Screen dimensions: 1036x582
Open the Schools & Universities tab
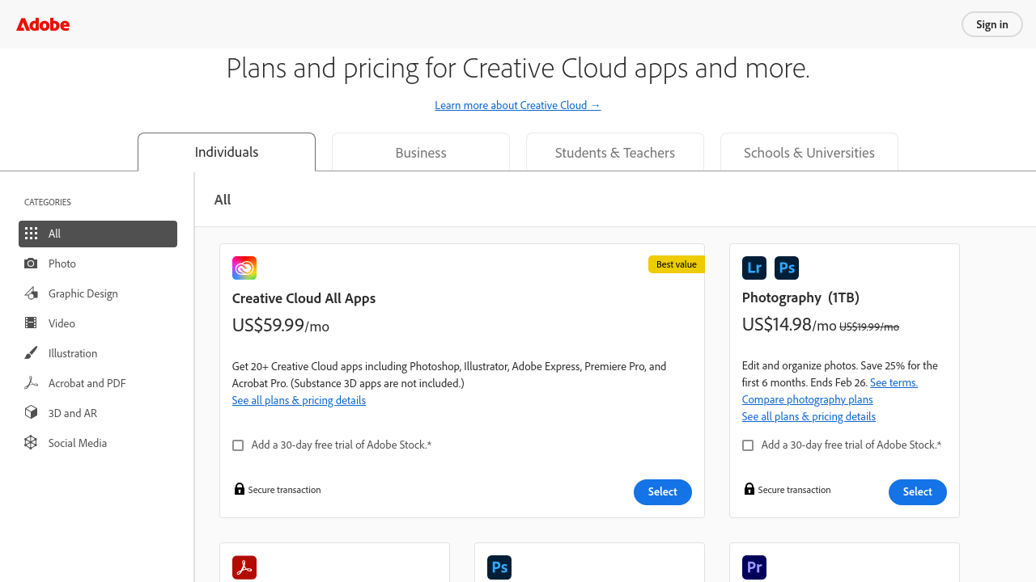click(809, 153)
